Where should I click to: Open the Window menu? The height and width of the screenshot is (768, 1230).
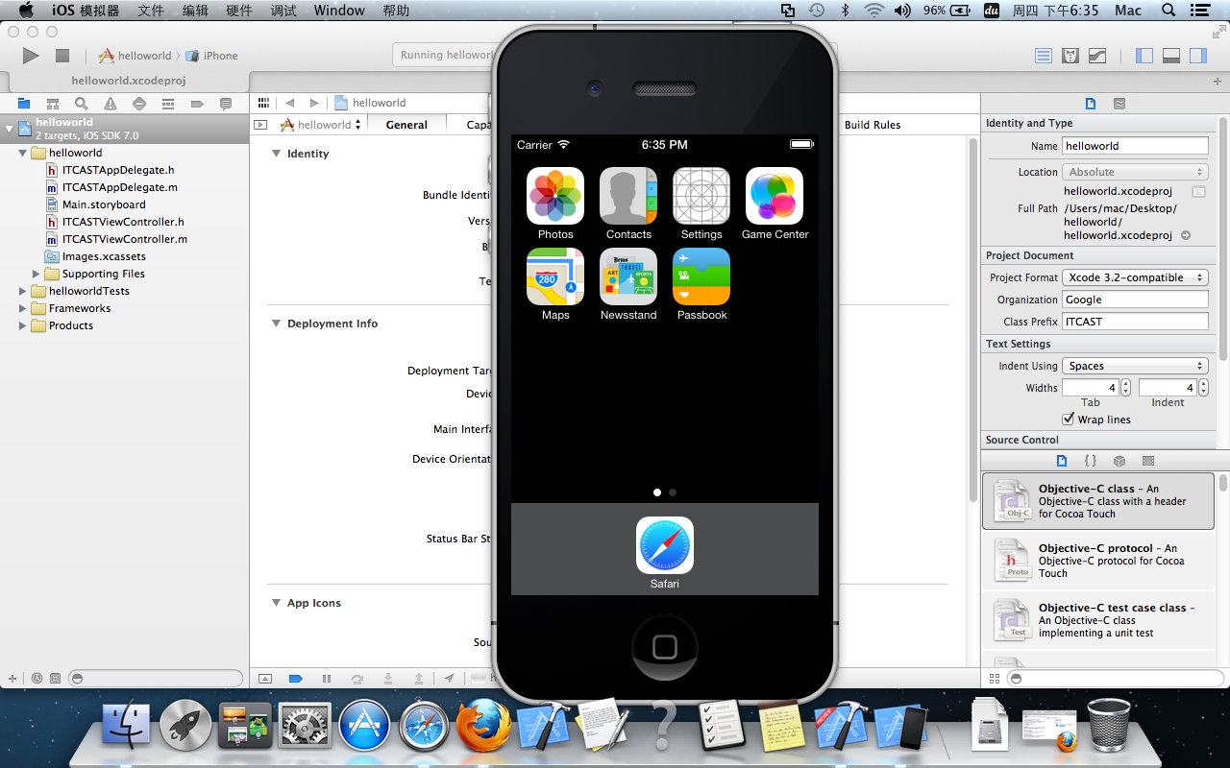339,11
